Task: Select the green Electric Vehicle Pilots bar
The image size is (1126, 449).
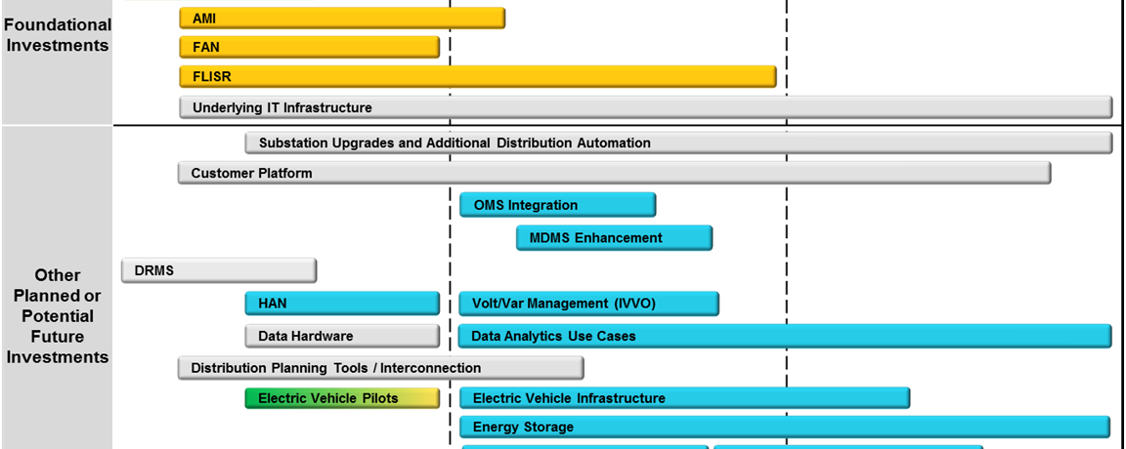Action: (342, 398)
